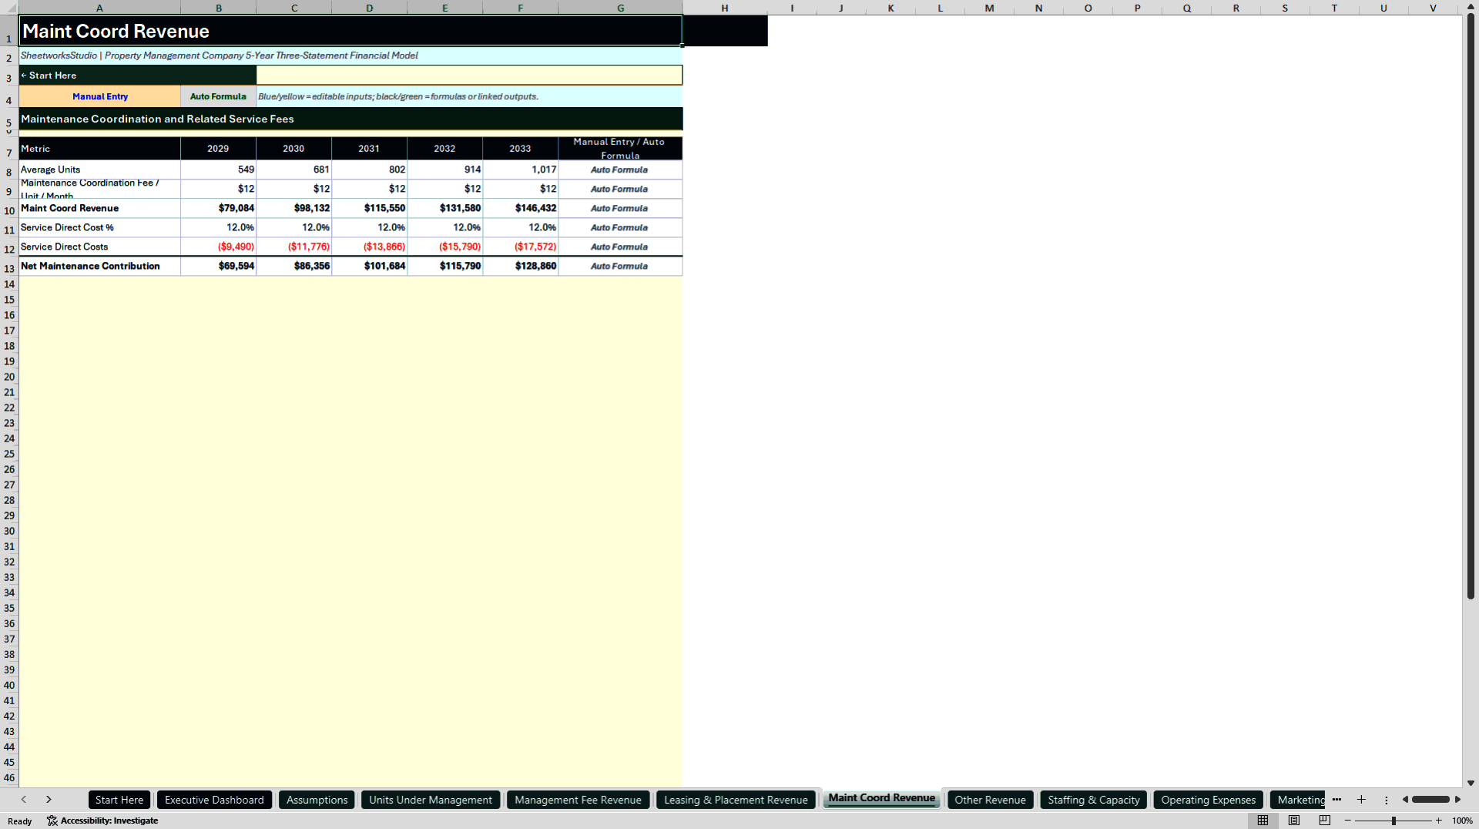Open hidden sheet tabs ellipsis menu
1479x829 pixels.
pos(1336,800)
